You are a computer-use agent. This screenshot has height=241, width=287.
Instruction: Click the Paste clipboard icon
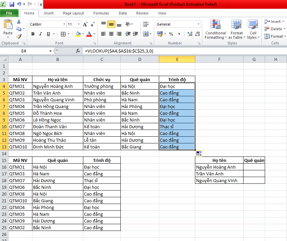[x=8, y=25]
